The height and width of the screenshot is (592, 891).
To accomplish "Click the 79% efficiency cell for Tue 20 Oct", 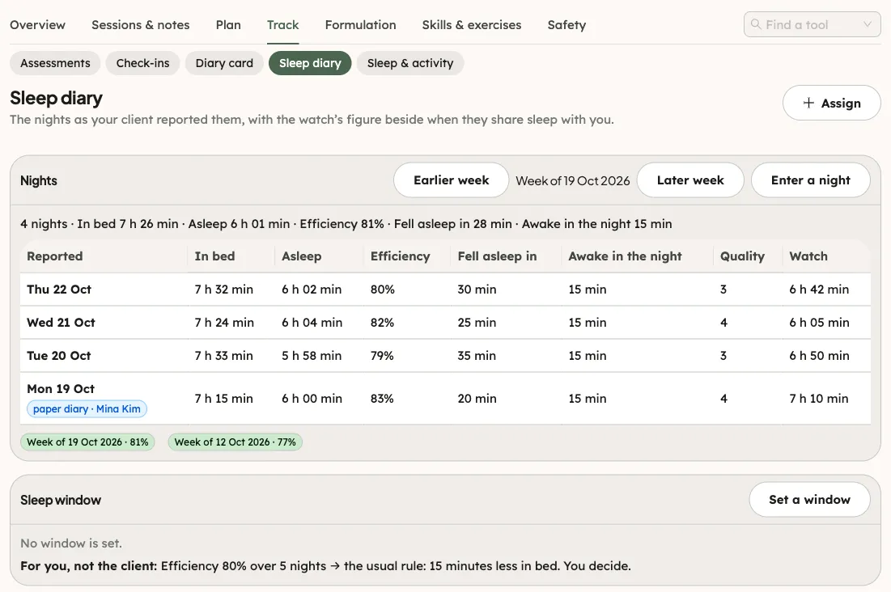I will [x=383, y=356].
